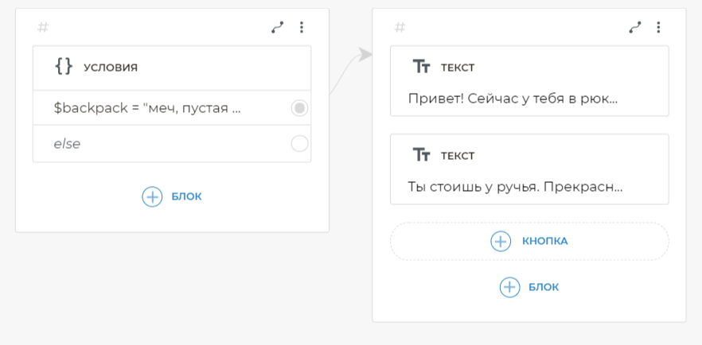Screen dimensions: 702x345
Task: Click the # name field on text card
Action: (x=400, y=28)
